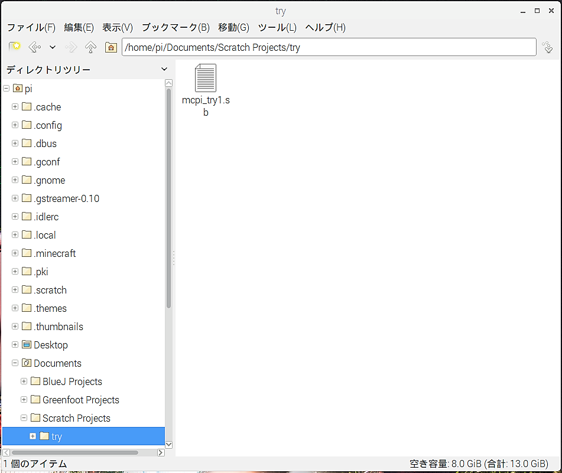Image resolution: width=562 pixels, height=473 pixels.
Task: Click the 空き容量 free space status text
Action: tap(479, 464)
